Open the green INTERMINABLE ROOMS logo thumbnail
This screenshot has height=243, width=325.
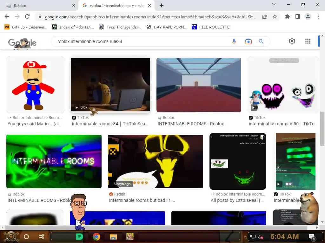tap(54, 161)
